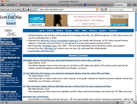The height and width of the screenshot is (104, 137).
Task: Open Groups in the site navigation bar
Action: 68,31
